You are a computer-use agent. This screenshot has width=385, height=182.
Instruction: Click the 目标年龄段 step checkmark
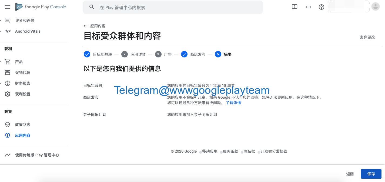[x=87, y=54]
